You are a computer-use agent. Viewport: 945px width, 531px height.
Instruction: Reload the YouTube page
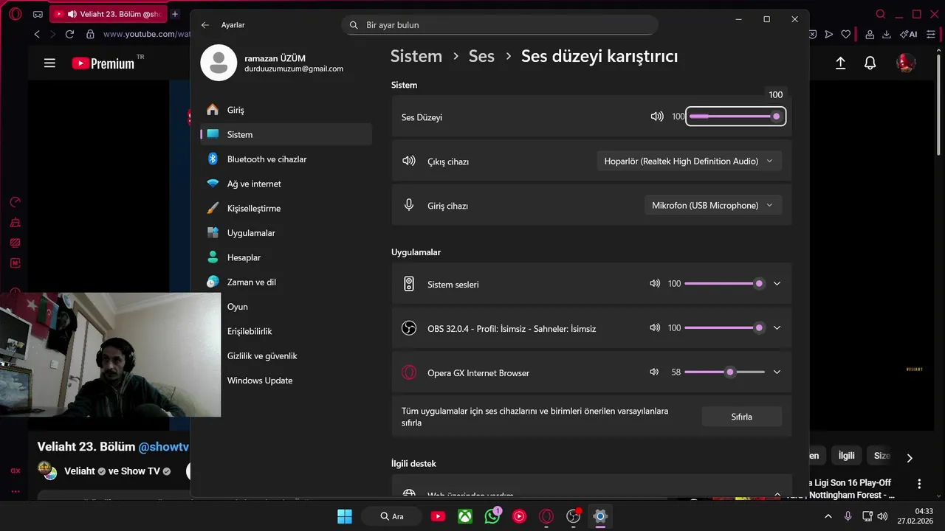pos(69,34)
